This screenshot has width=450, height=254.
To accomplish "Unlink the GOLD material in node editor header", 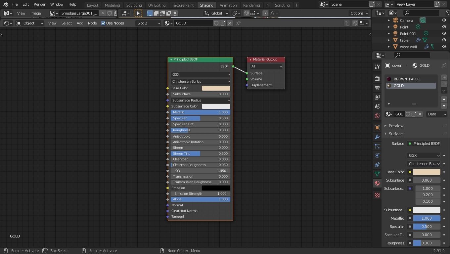I will tap(230, 23).
